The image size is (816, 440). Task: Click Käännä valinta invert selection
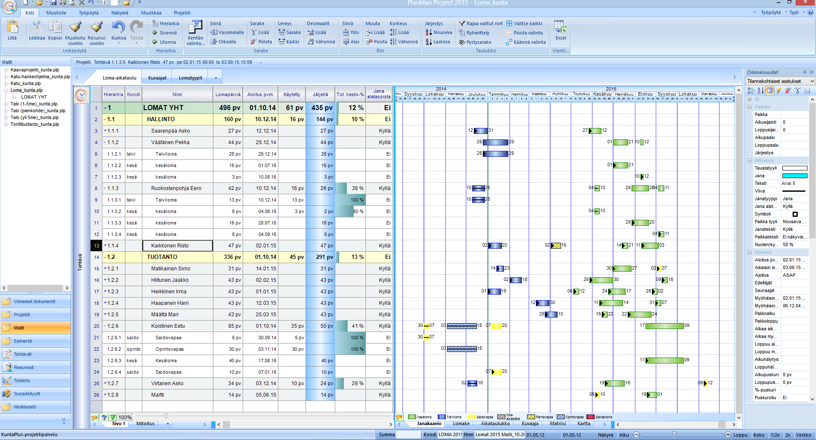click(526, 42)
